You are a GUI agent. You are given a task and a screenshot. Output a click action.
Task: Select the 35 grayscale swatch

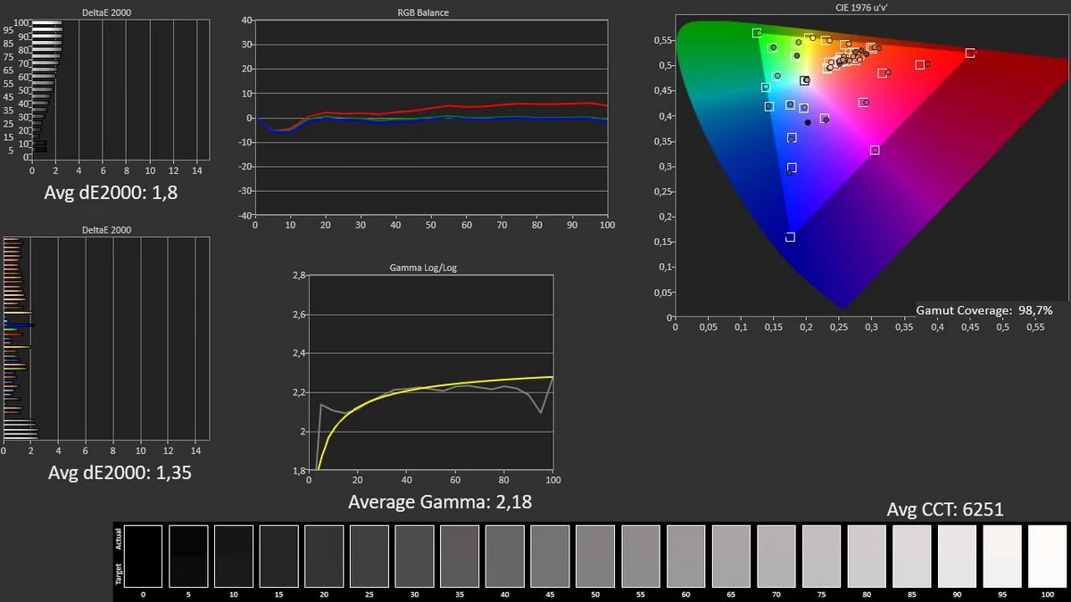click(x=460, y=556)
